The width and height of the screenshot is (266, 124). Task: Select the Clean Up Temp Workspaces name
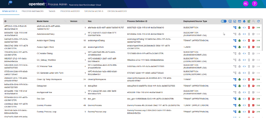pyautogui.click(x=49, y=79)
